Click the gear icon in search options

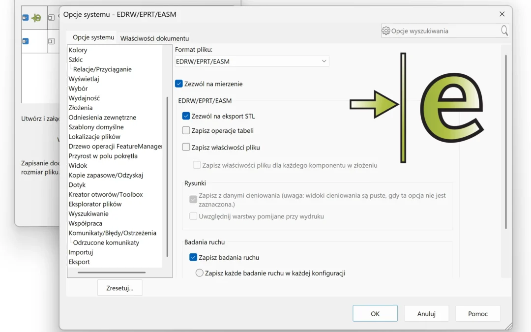(x=386, y=31)
